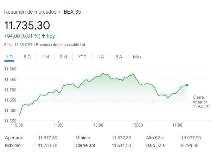Switch to the 5 D tab

tap(27, 57)
